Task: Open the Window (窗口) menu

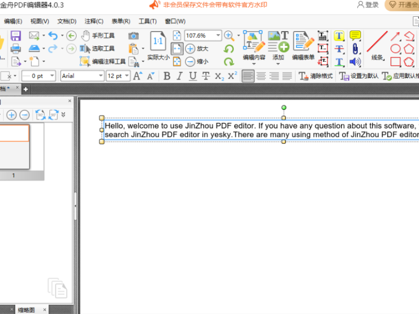Action: [175, 21]
